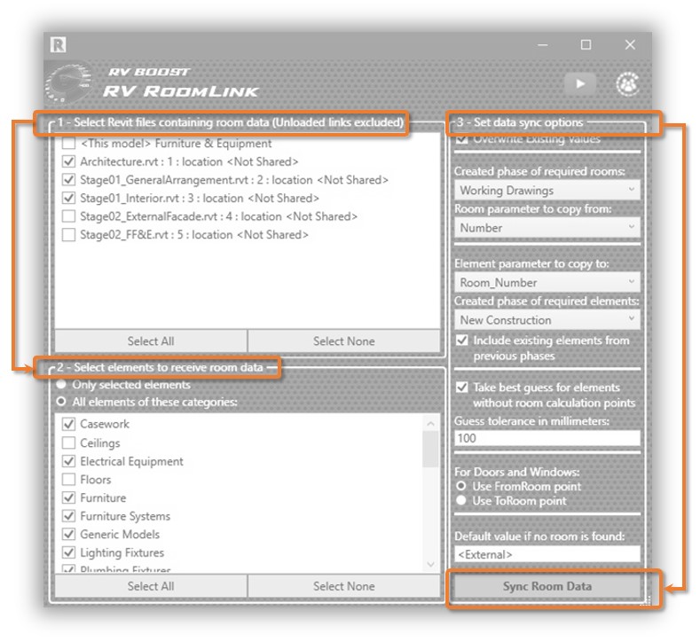Check This model Furniture & Equipment
700x642 pixels.
pyautogui.click(x=68, y=144)
